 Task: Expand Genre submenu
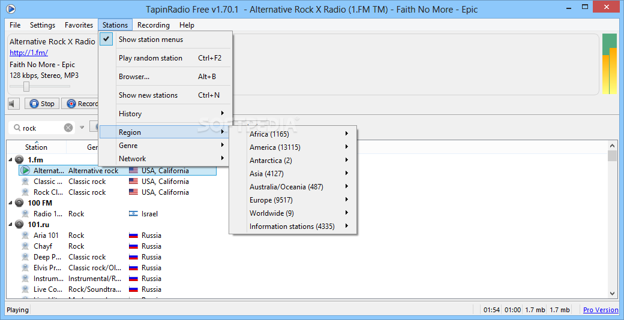[x=164, y=146]
